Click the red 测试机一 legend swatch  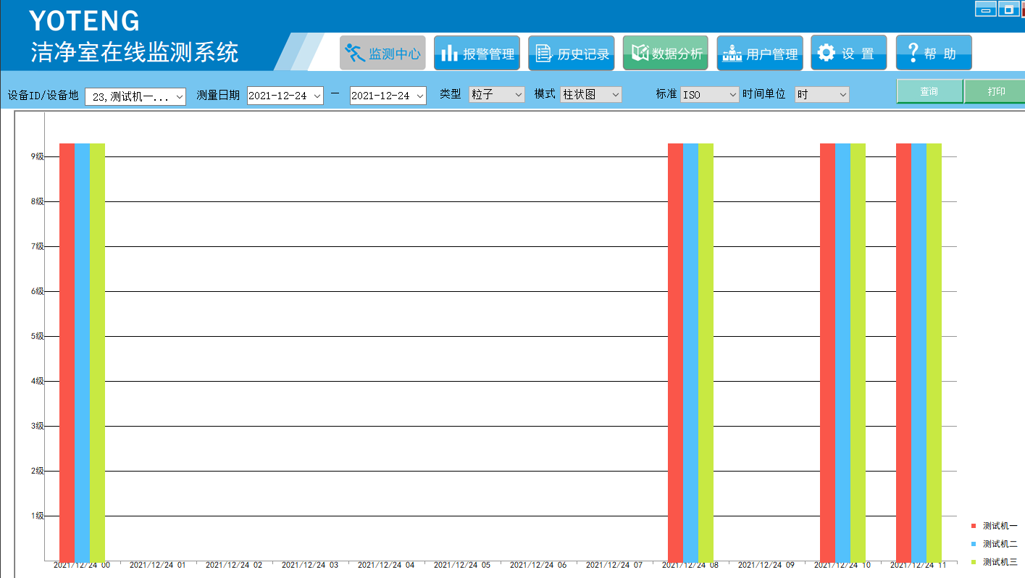point(974,526)
